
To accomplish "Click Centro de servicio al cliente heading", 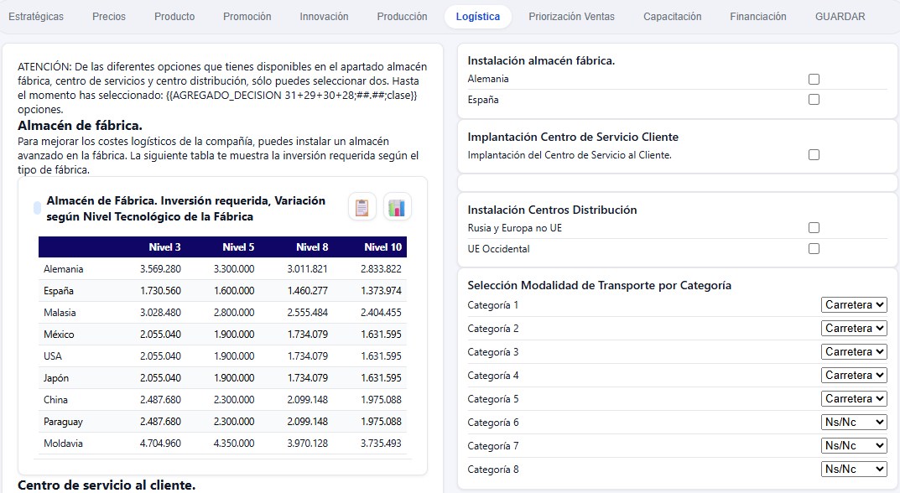I will pyautogui.click(x=107, y=485).
